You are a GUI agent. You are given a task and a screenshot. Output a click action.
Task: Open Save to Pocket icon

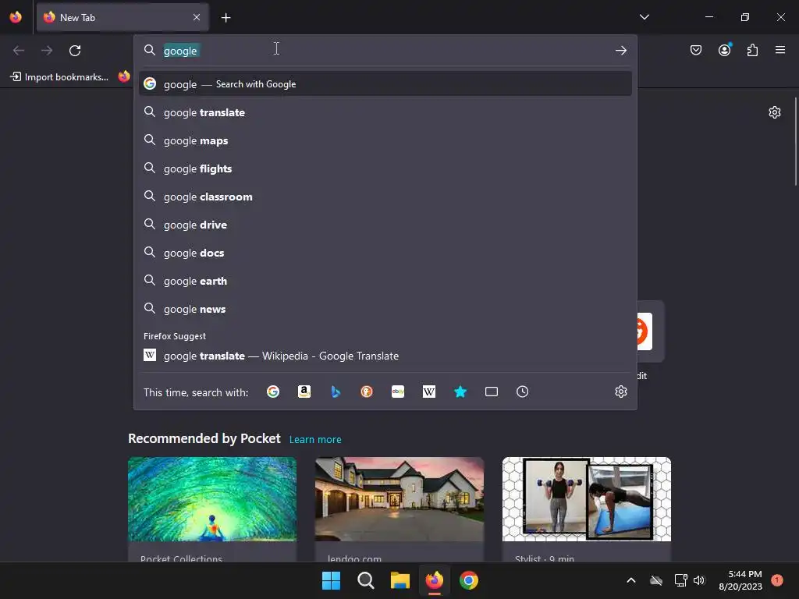tap(695, 50)
